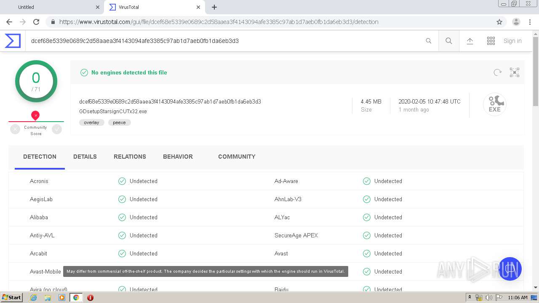The width and height of the screenshot is (539, 303).
Task: Open Chrome's three-dot menu
Action: 531,22
